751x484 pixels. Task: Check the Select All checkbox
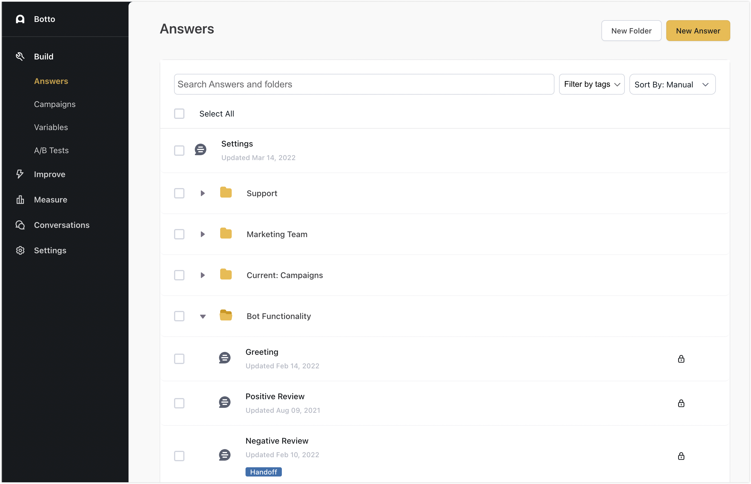[x=179, y=114]
